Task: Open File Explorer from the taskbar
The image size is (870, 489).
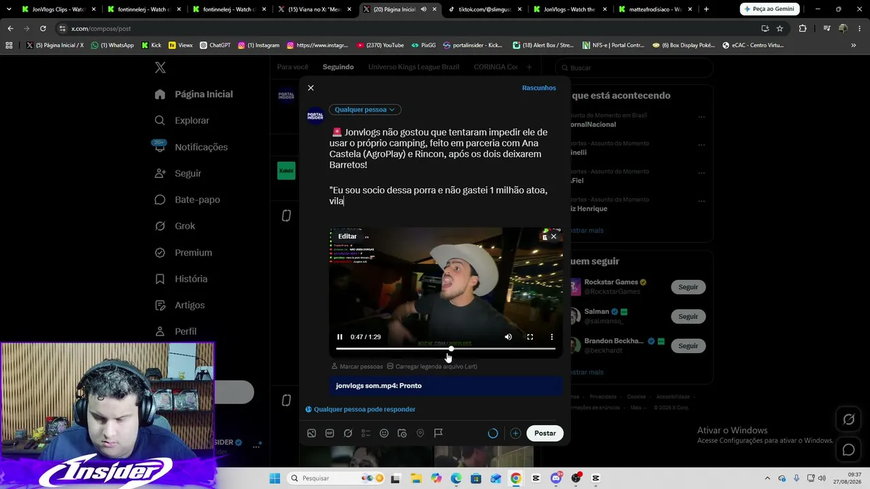Action: pyautogui.click(x=415, y=478)
